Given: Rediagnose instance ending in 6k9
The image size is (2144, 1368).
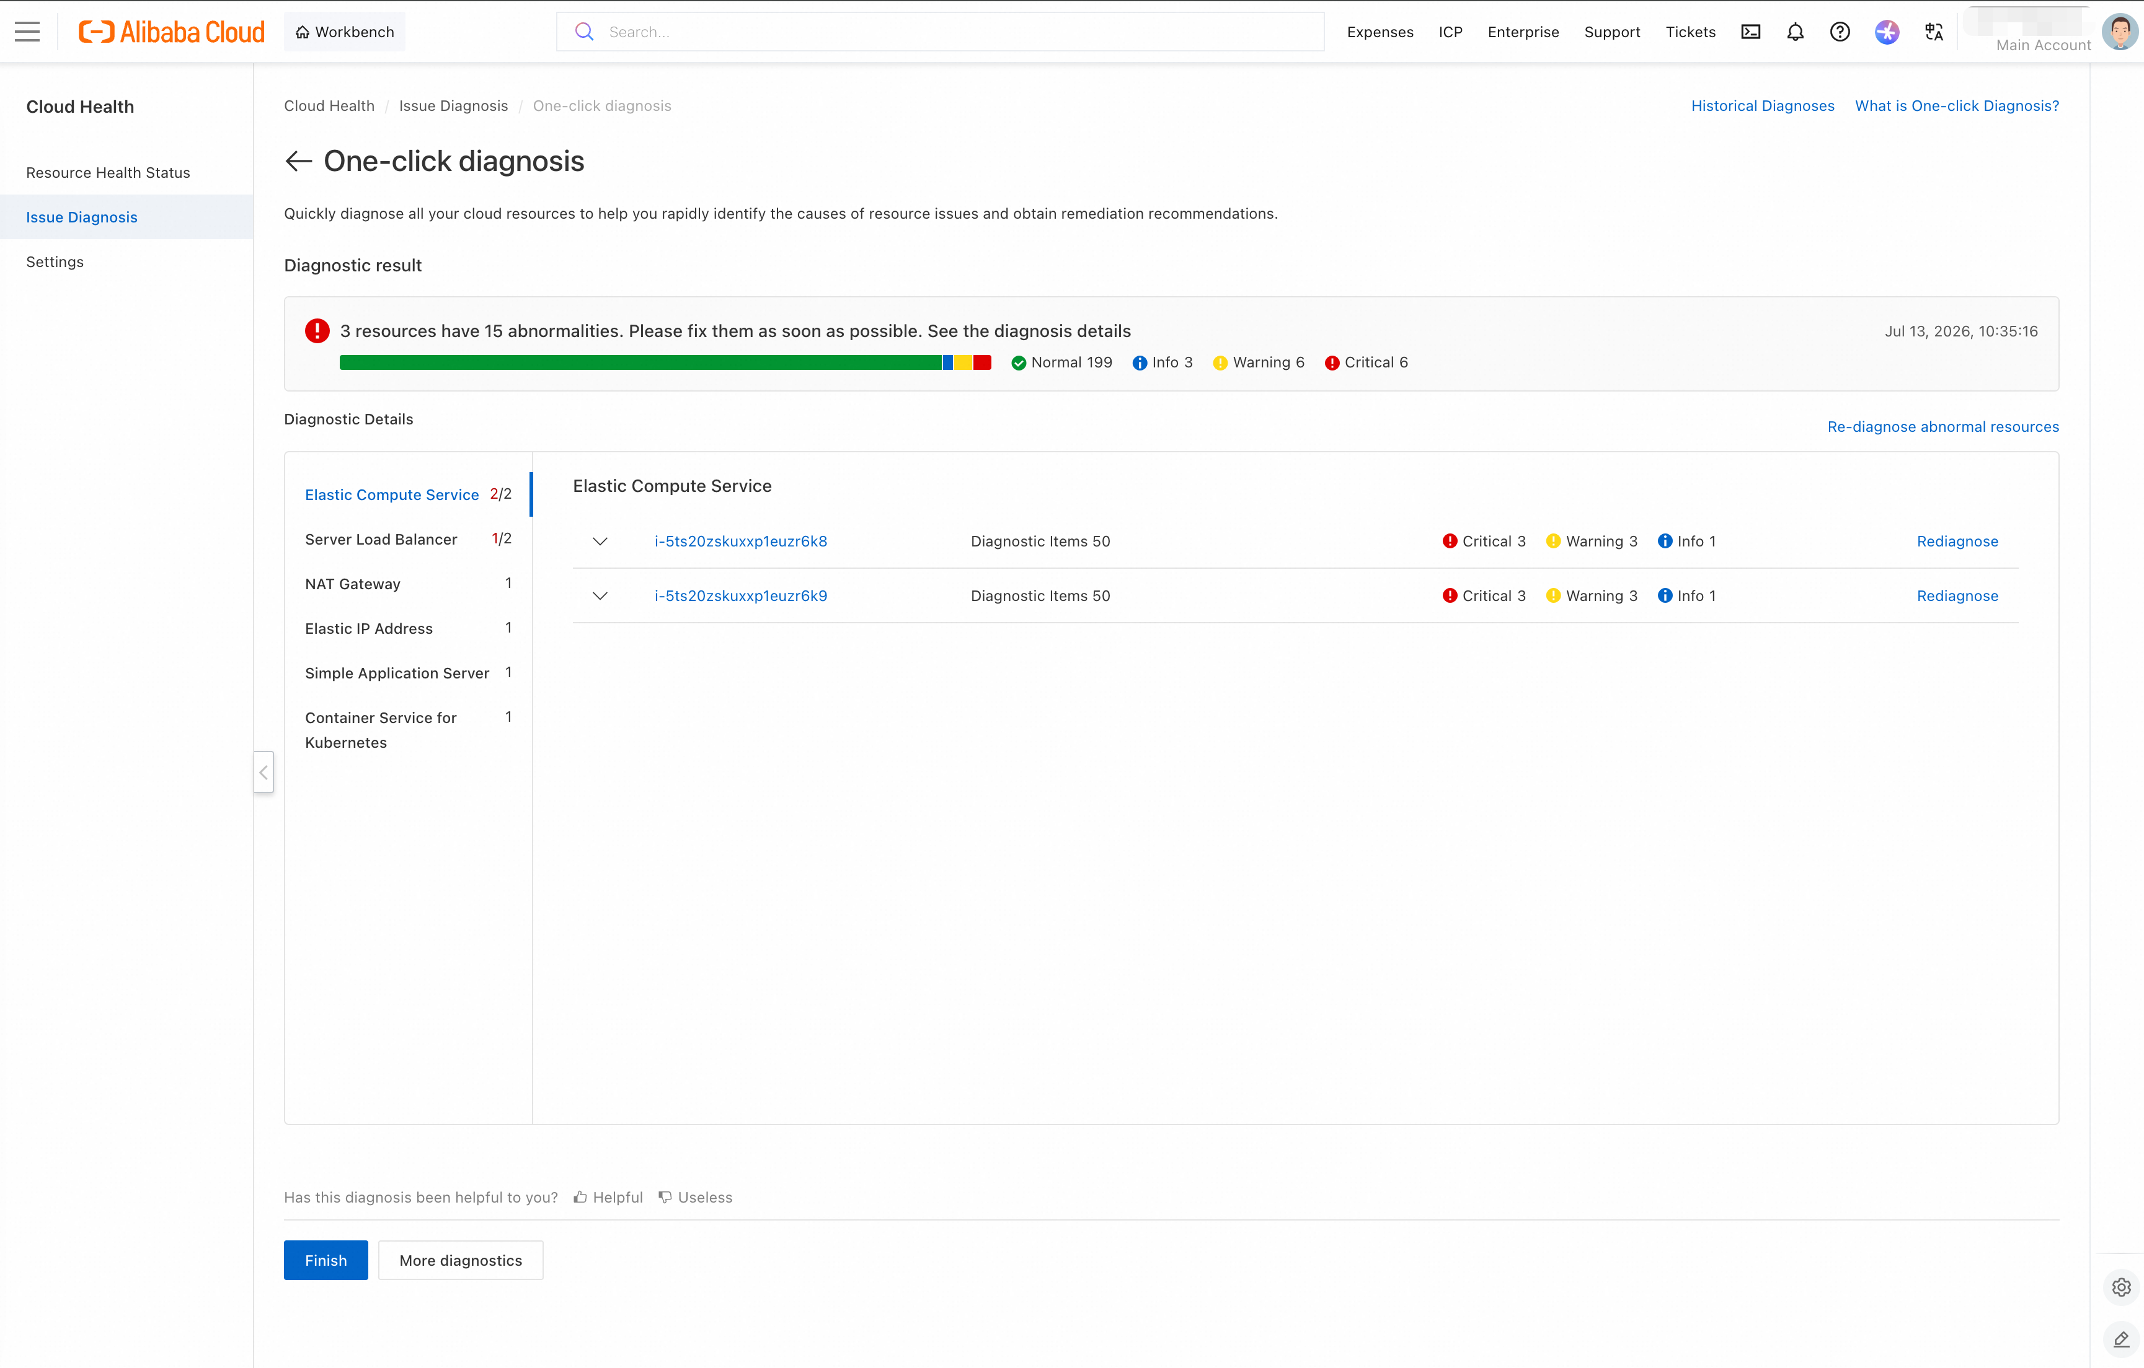Looking at the screenshot, I should 1957,596.
